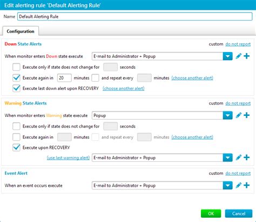Click 'do not report' for Warning State Alerts
Screen dimensions: 256x222
(x=238, y=103)
